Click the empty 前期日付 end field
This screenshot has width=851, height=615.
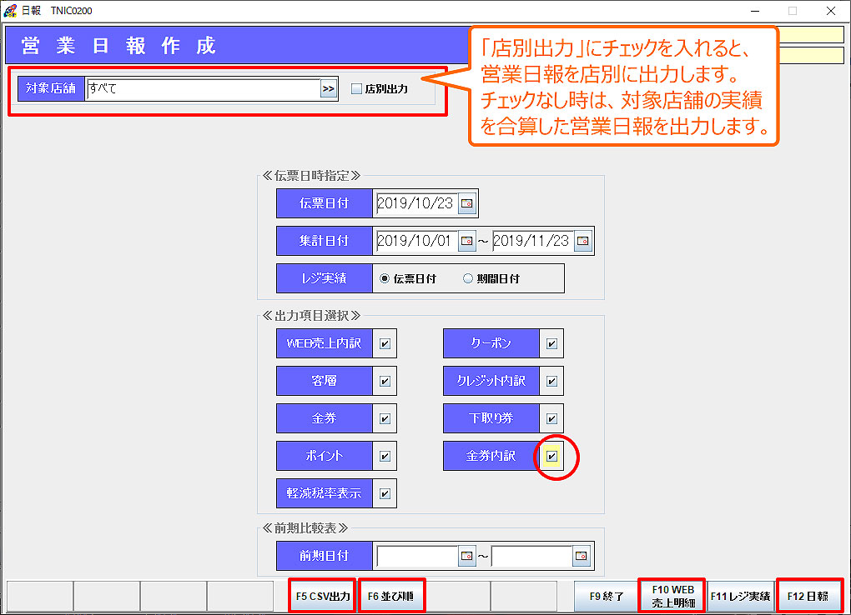[532, 556]
